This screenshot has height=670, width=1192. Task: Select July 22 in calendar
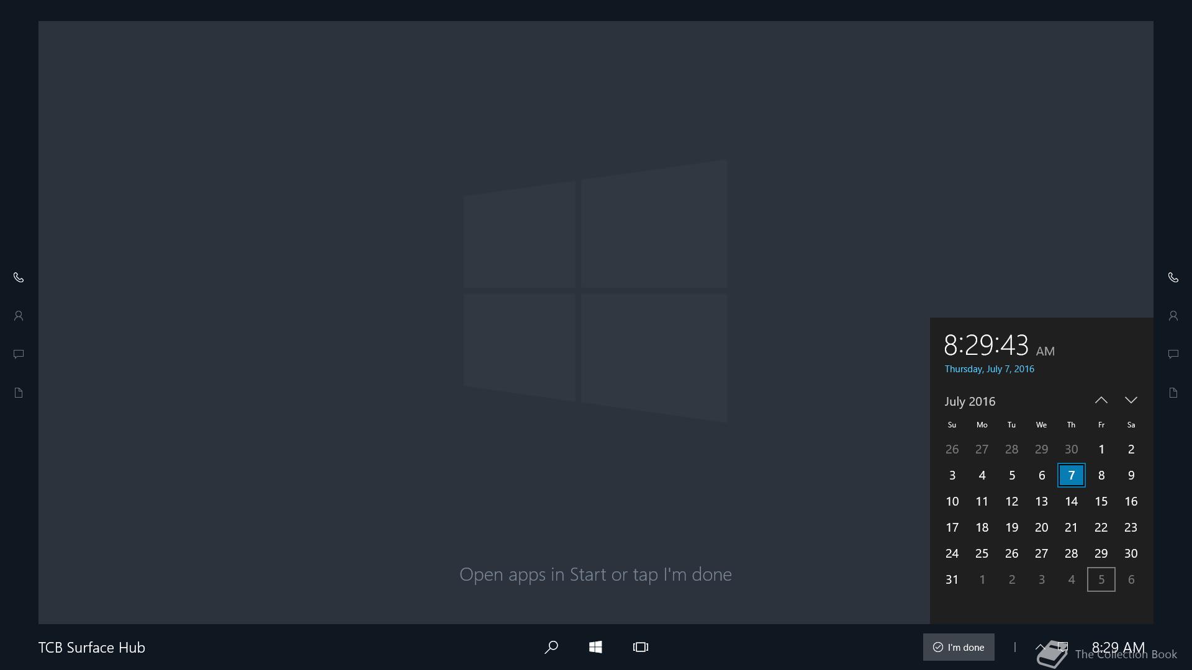1101,527
